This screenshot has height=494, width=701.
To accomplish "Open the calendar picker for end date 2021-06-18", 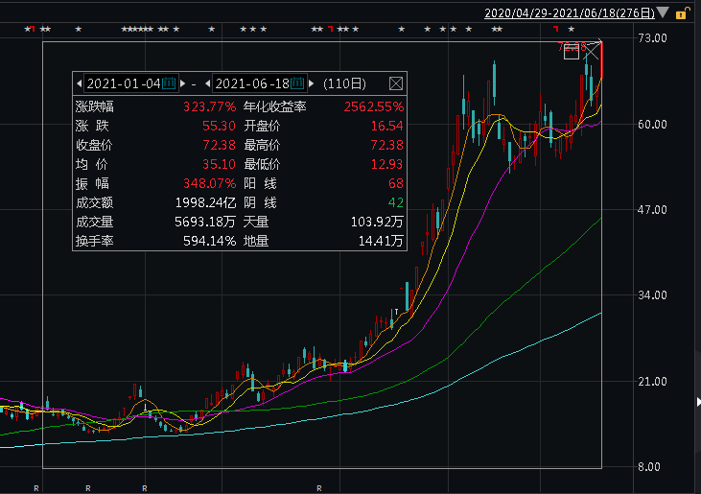I will point(297,83).
